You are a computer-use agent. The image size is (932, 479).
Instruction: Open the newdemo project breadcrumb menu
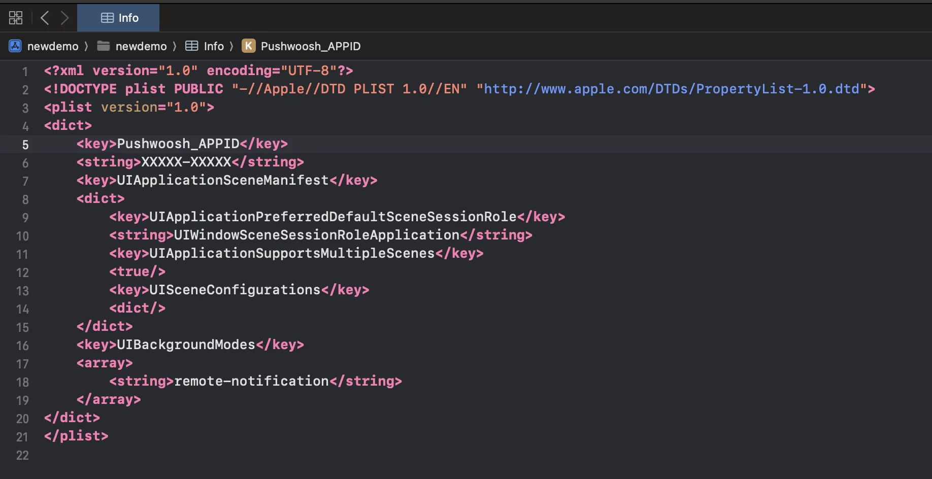click(53, 46)
